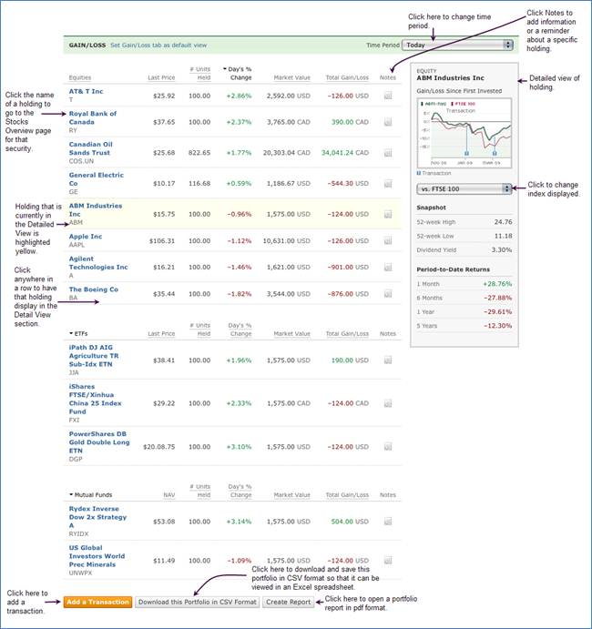Viewport: 592px width, 629px height.
Task: Click Set Gain/Loss tab as default view
Action: tap(158, 45)
